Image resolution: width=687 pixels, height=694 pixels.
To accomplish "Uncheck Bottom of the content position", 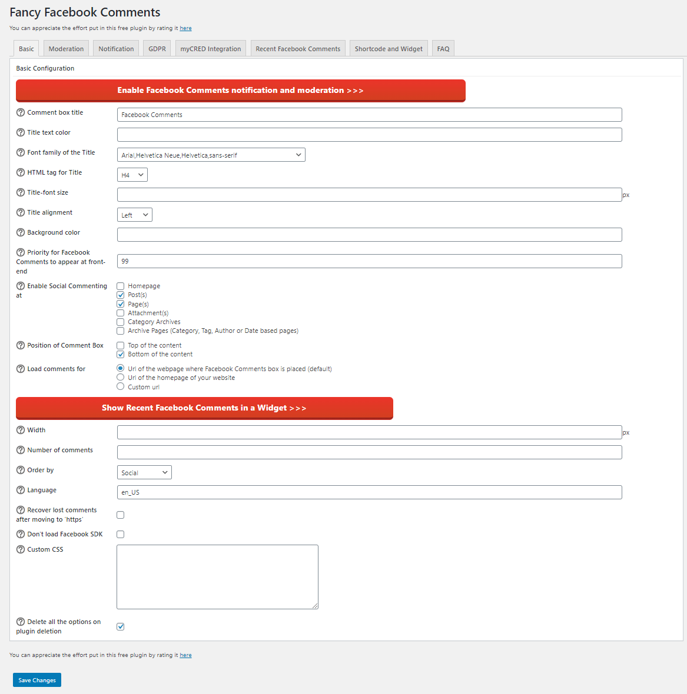I will 121,354.
